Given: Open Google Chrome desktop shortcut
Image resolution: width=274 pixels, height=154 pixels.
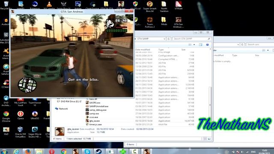Looking at the screenshot, I should [6, 116].
